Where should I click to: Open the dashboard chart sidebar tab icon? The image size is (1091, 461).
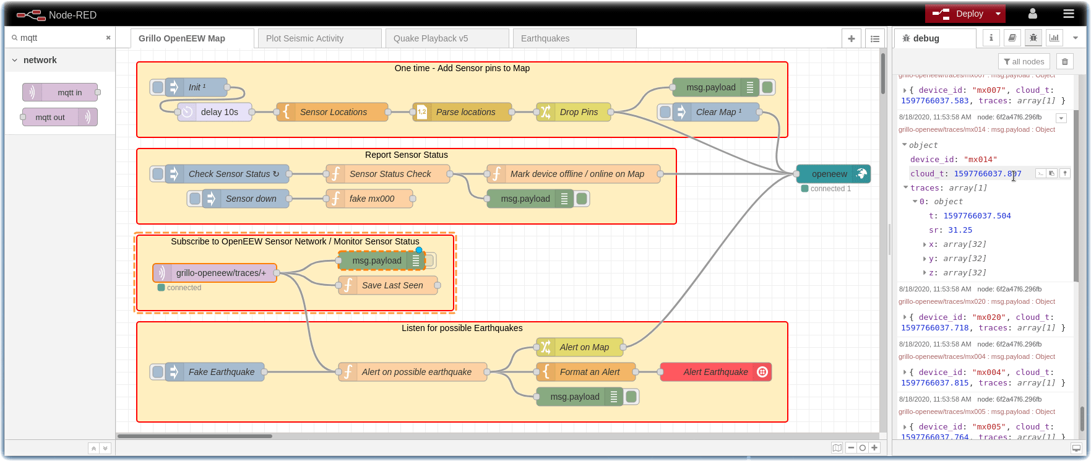tap(1054, 38)
